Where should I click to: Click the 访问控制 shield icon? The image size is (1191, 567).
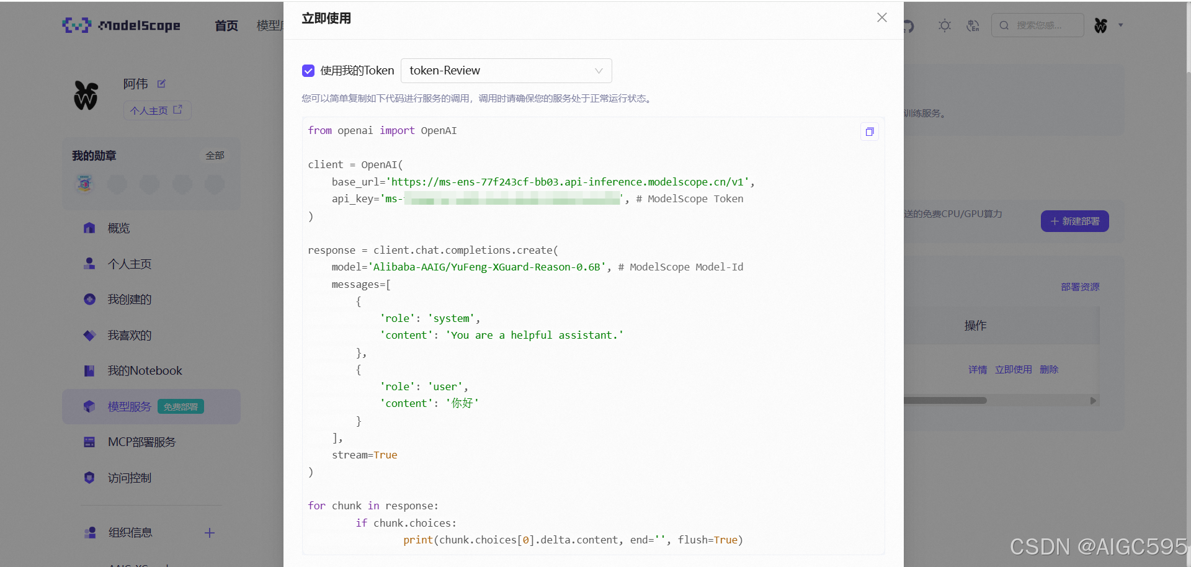tap(89, 478)
